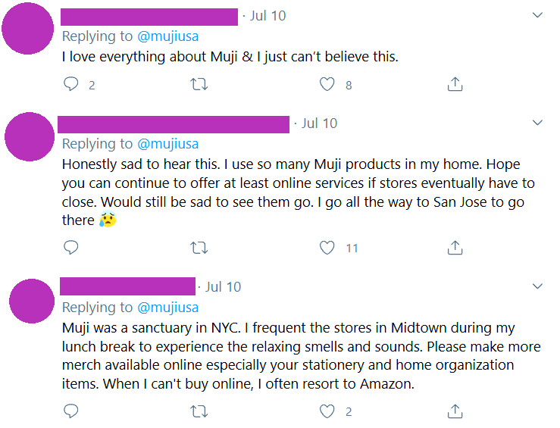Follow the @mujiusa link in the NYC tweet
The width and height of the screenshot is (560, 428).
pos(167,308)
